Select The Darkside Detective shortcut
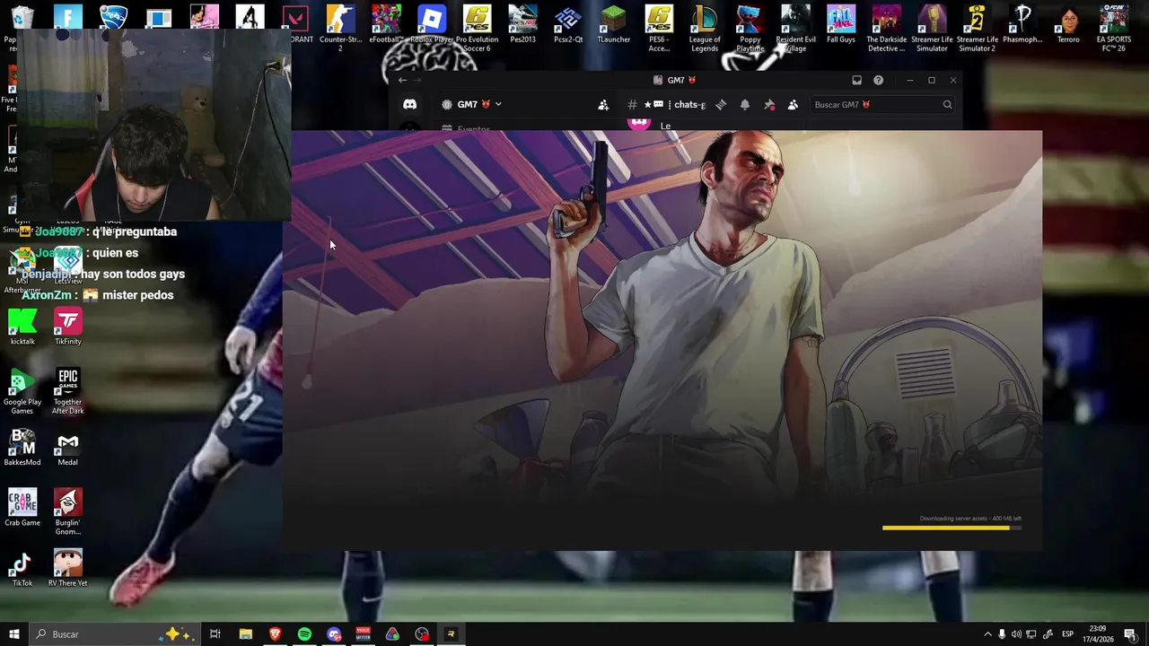 pyautogui.click(x=886, y=27)
